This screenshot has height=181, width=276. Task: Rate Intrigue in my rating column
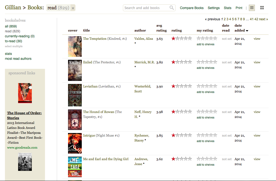[207, 135]
